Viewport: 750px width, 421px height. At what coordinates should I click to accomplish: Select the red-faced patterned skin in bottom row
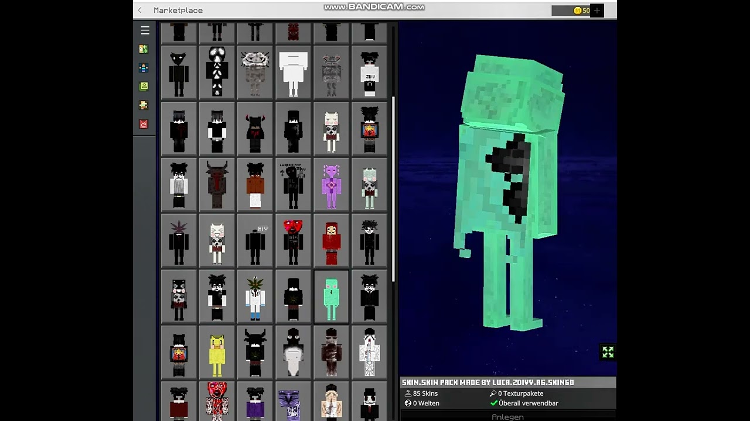coord(217,401)
